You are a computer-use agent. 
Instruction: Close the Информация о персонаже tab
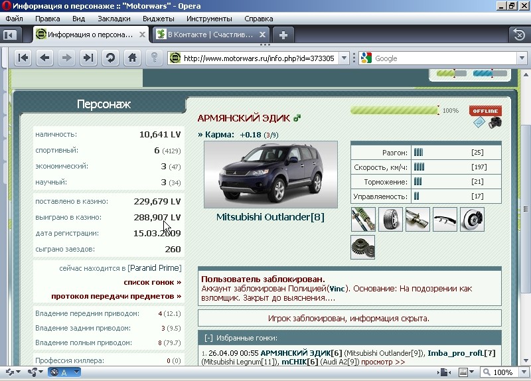pos(143,35)
